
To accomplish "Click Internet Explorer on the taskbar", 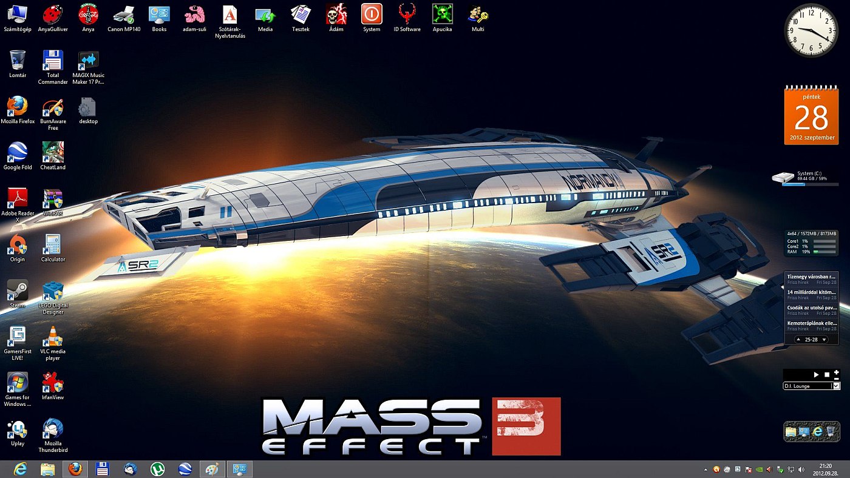I will (x=20, y=469).
